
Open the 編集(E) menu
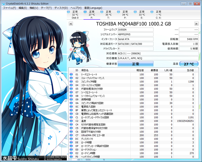click(23, 8)
